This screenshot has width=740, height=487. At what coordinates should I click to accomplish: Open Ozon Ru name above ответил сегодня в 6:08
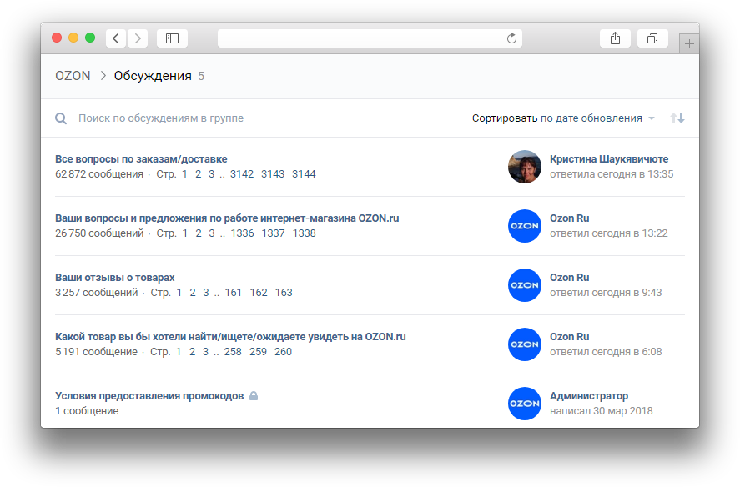(x=569, y=336)
